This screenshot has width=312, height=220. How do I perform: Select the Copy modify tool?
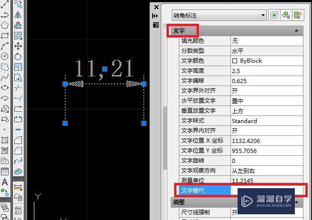click(18, 4)
